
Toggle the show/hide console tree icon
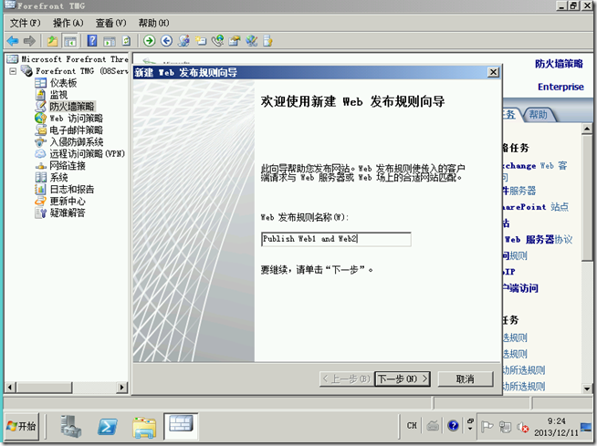[70, 41]
